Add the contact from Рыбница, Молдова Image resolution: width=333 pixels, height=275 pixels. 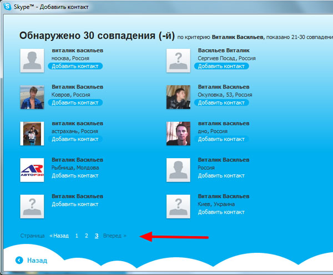click(75, 175)
